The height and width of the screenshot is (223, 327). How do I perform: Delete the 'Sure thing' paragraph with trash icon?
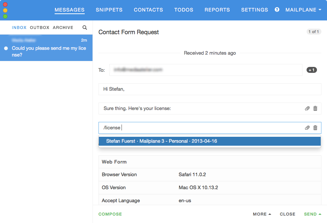coord(315,109)
